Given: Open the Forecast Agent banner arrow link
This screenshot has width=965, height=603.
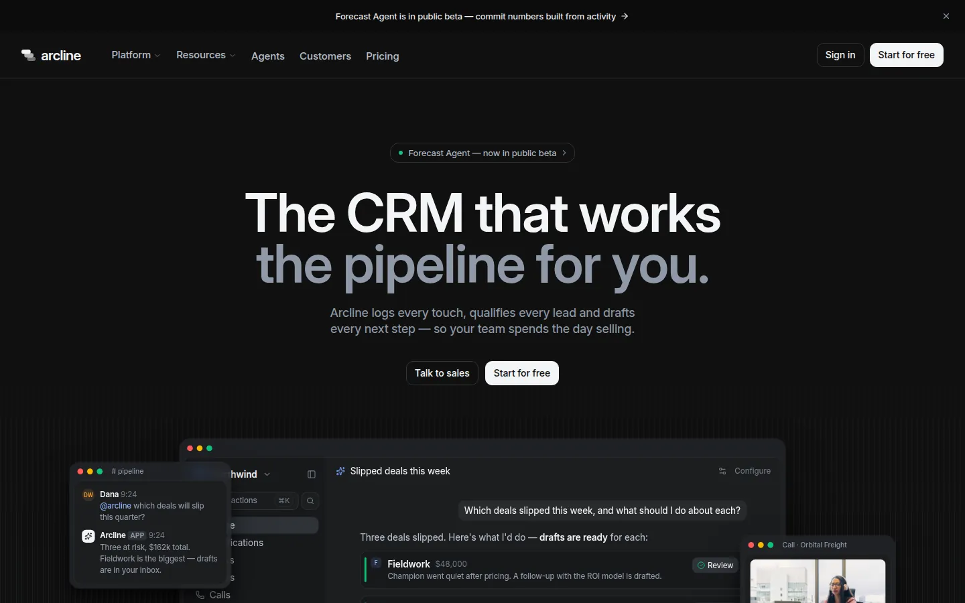Looking at the screenshot, I should click(625, 16).
